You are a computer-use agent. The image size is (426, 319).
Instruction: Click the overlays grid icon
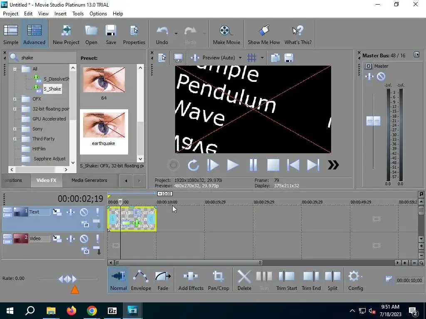252,57
